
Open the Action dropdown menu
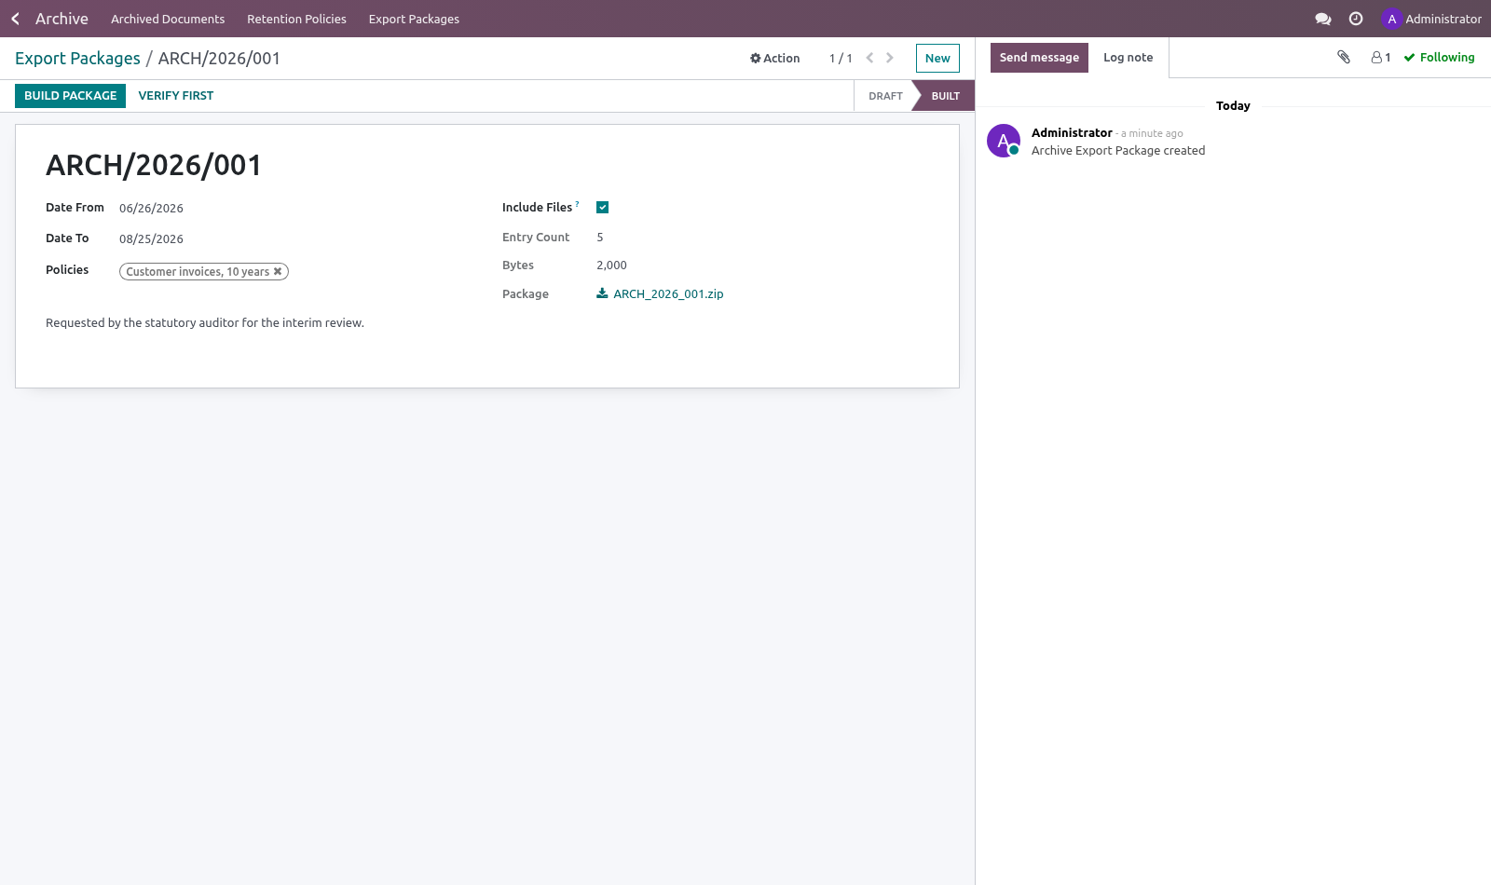tap(775, 58)
